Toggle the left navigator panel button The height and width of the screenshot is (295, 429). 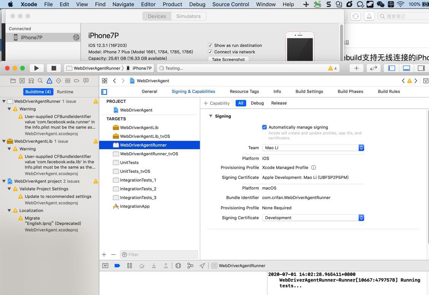tap(392, 68)
